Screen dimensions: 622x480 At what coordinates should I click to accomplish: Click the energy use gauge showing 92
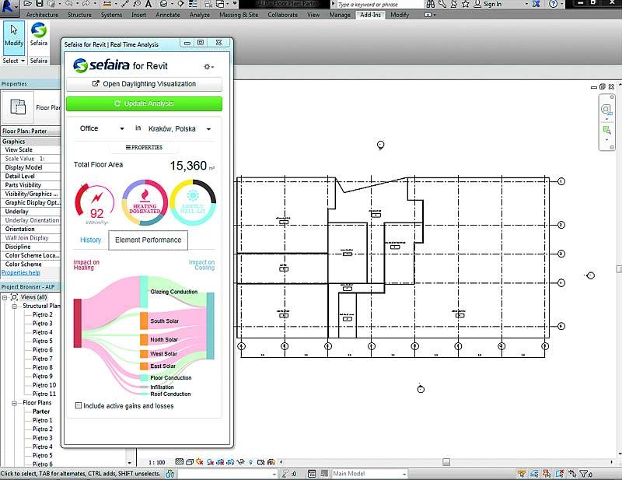(x=96, y=203)
